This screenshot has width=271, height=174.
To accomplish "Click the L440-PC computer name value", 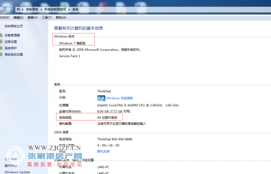I will (103, 167).
